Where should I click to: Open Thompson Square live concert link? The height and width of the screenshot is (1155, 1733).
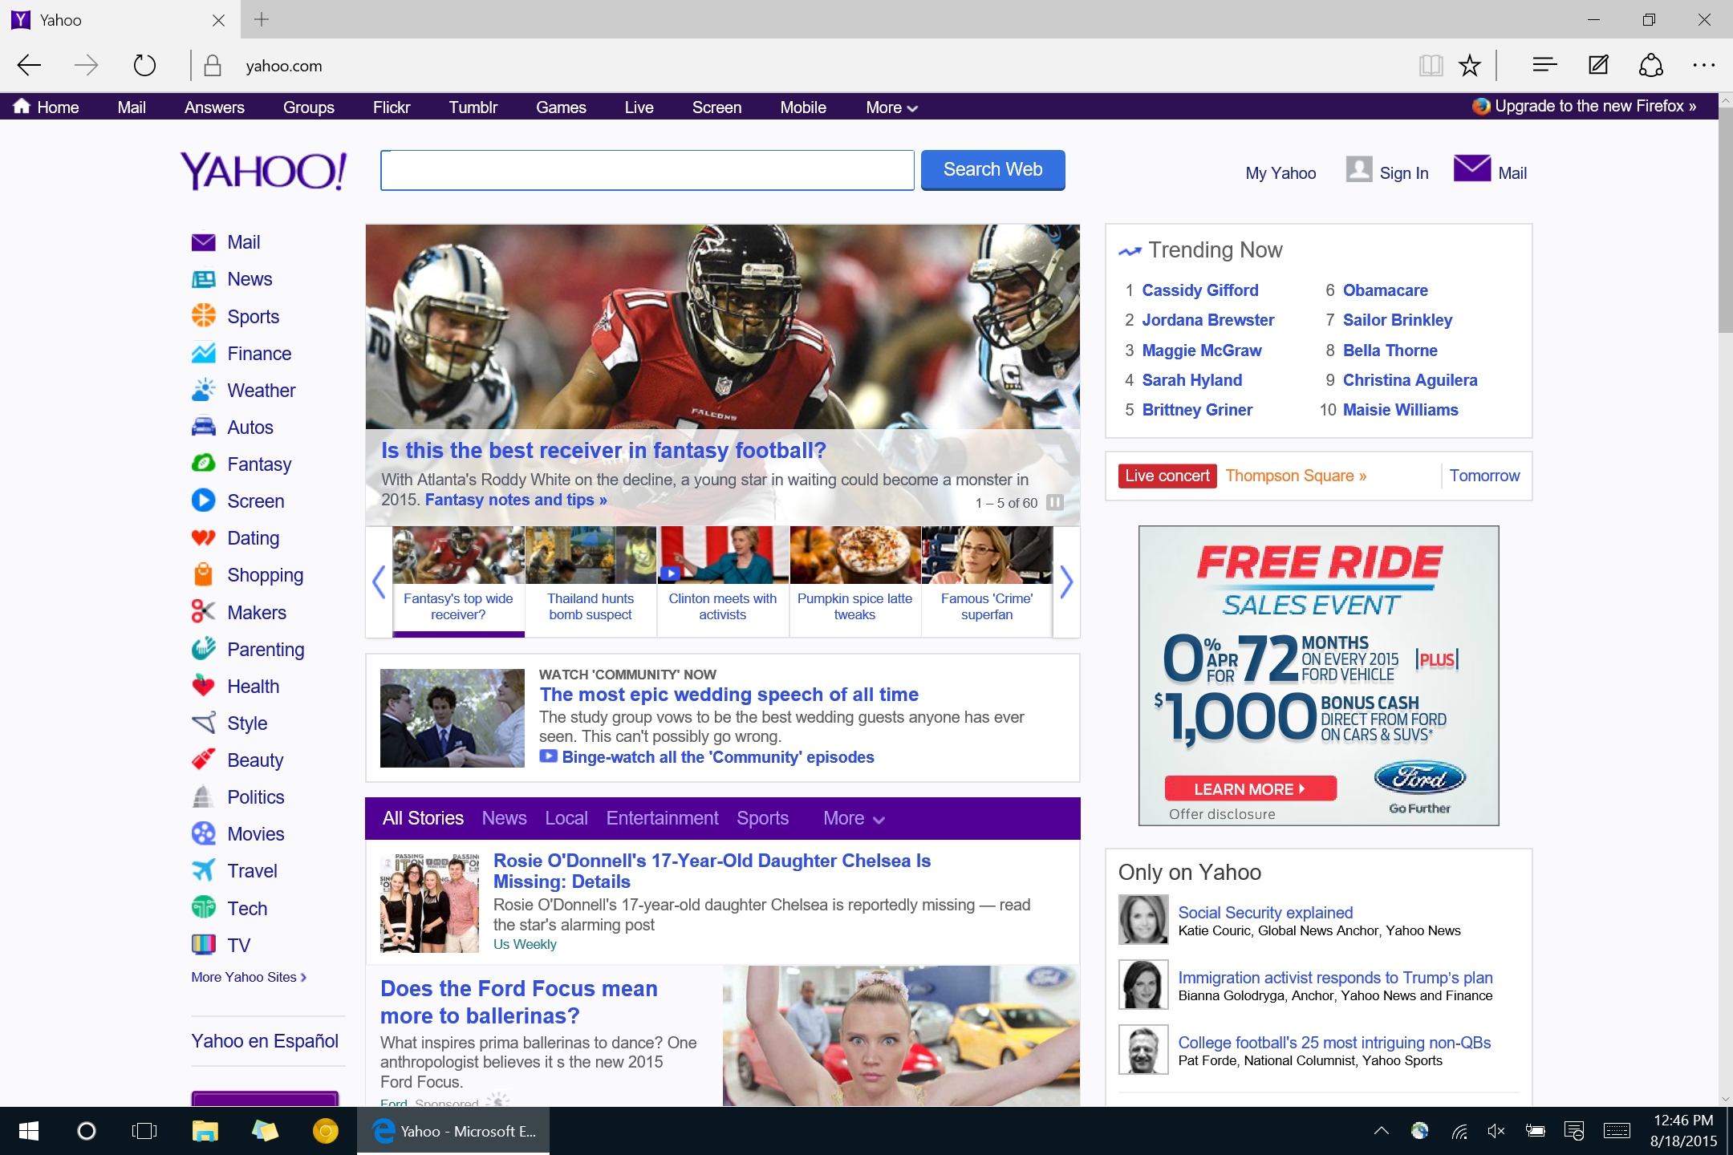(1296, 476)
